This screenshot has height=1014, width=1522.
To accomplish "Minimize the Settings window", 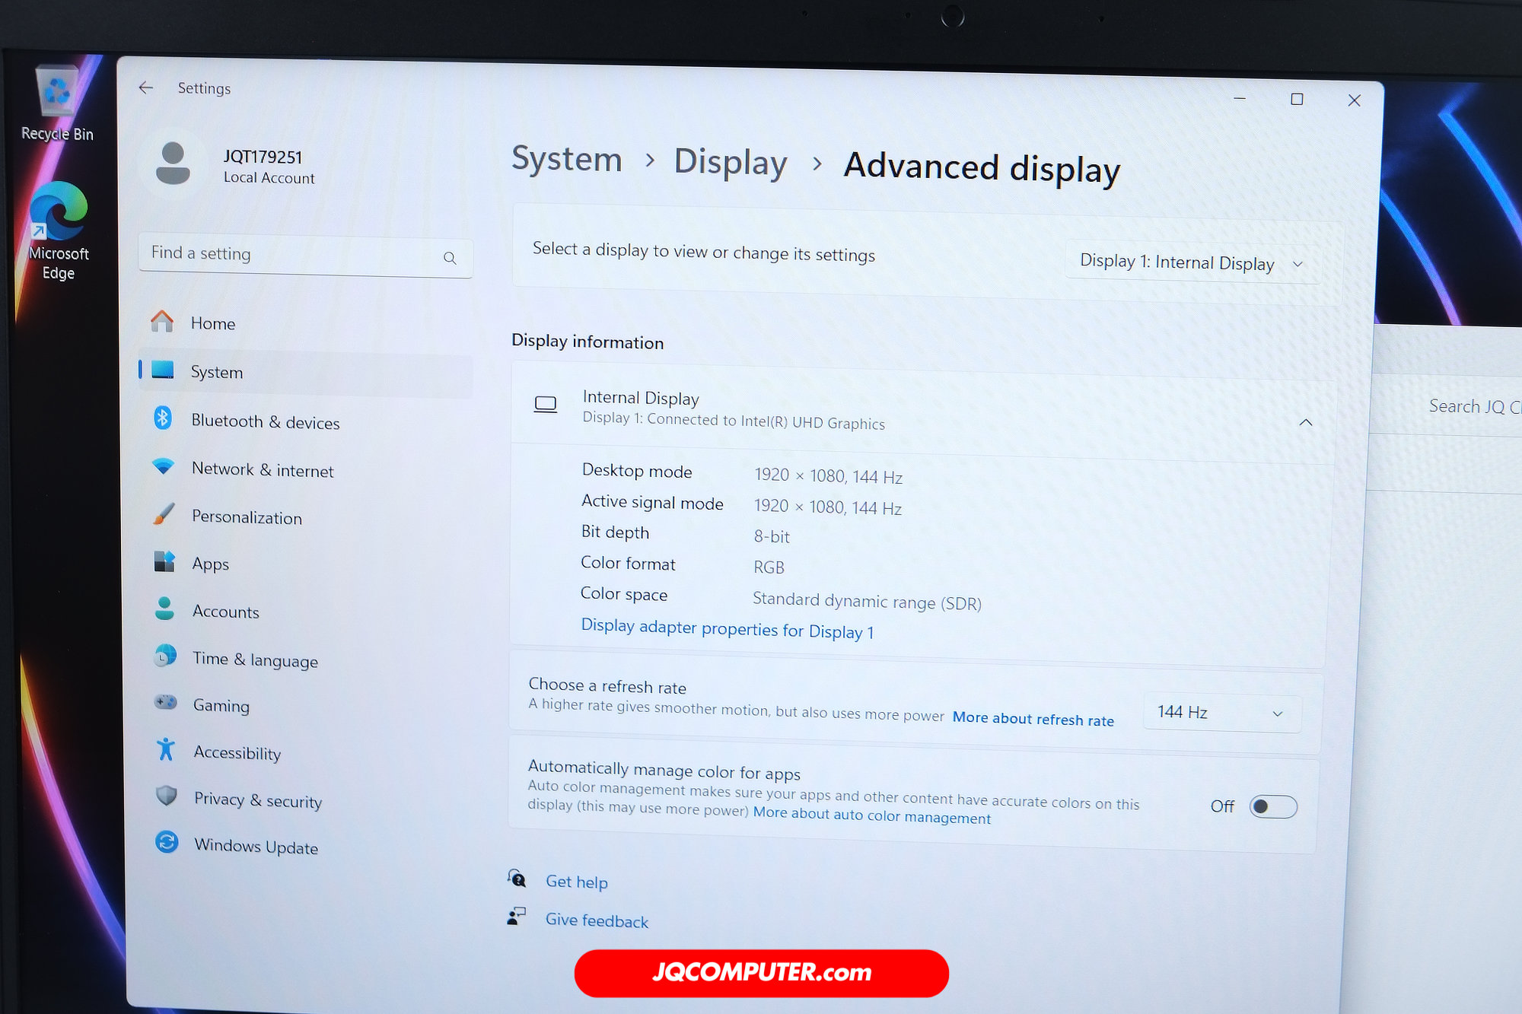I will pos(1240,98).
